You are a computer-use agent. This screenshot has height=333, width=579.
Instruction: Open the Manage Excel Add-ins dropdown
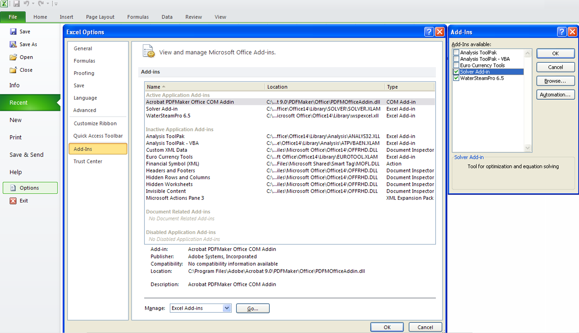(227, 308)
